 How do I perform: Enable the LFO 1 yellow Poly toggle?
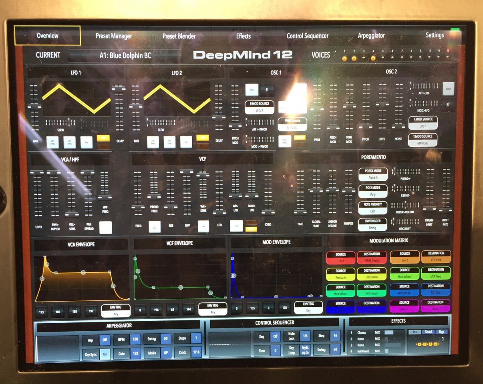pos(103,138)
